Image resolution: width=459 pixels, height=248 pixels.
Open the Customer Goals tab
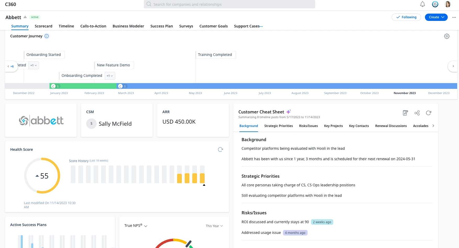tap(214, 26)
